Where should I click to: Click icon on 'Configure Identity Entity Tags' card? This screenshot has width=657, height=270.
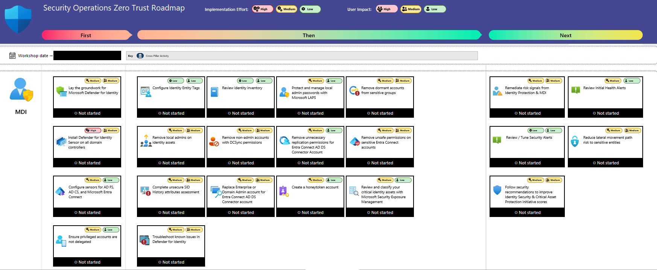tap(146, 92)
